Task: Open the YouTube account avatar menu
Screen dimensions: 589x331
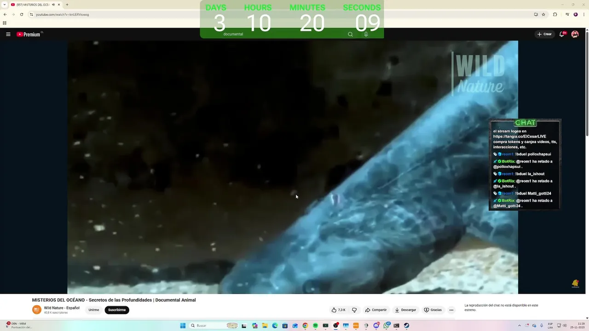Action: (x=575, y=34)
